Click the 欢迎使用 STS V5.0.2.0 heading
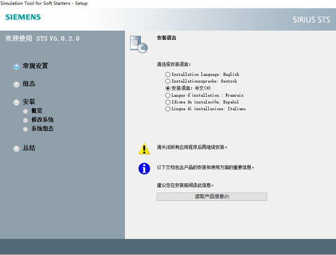Viewport: 336px width, 255px height. click(42, 39)
